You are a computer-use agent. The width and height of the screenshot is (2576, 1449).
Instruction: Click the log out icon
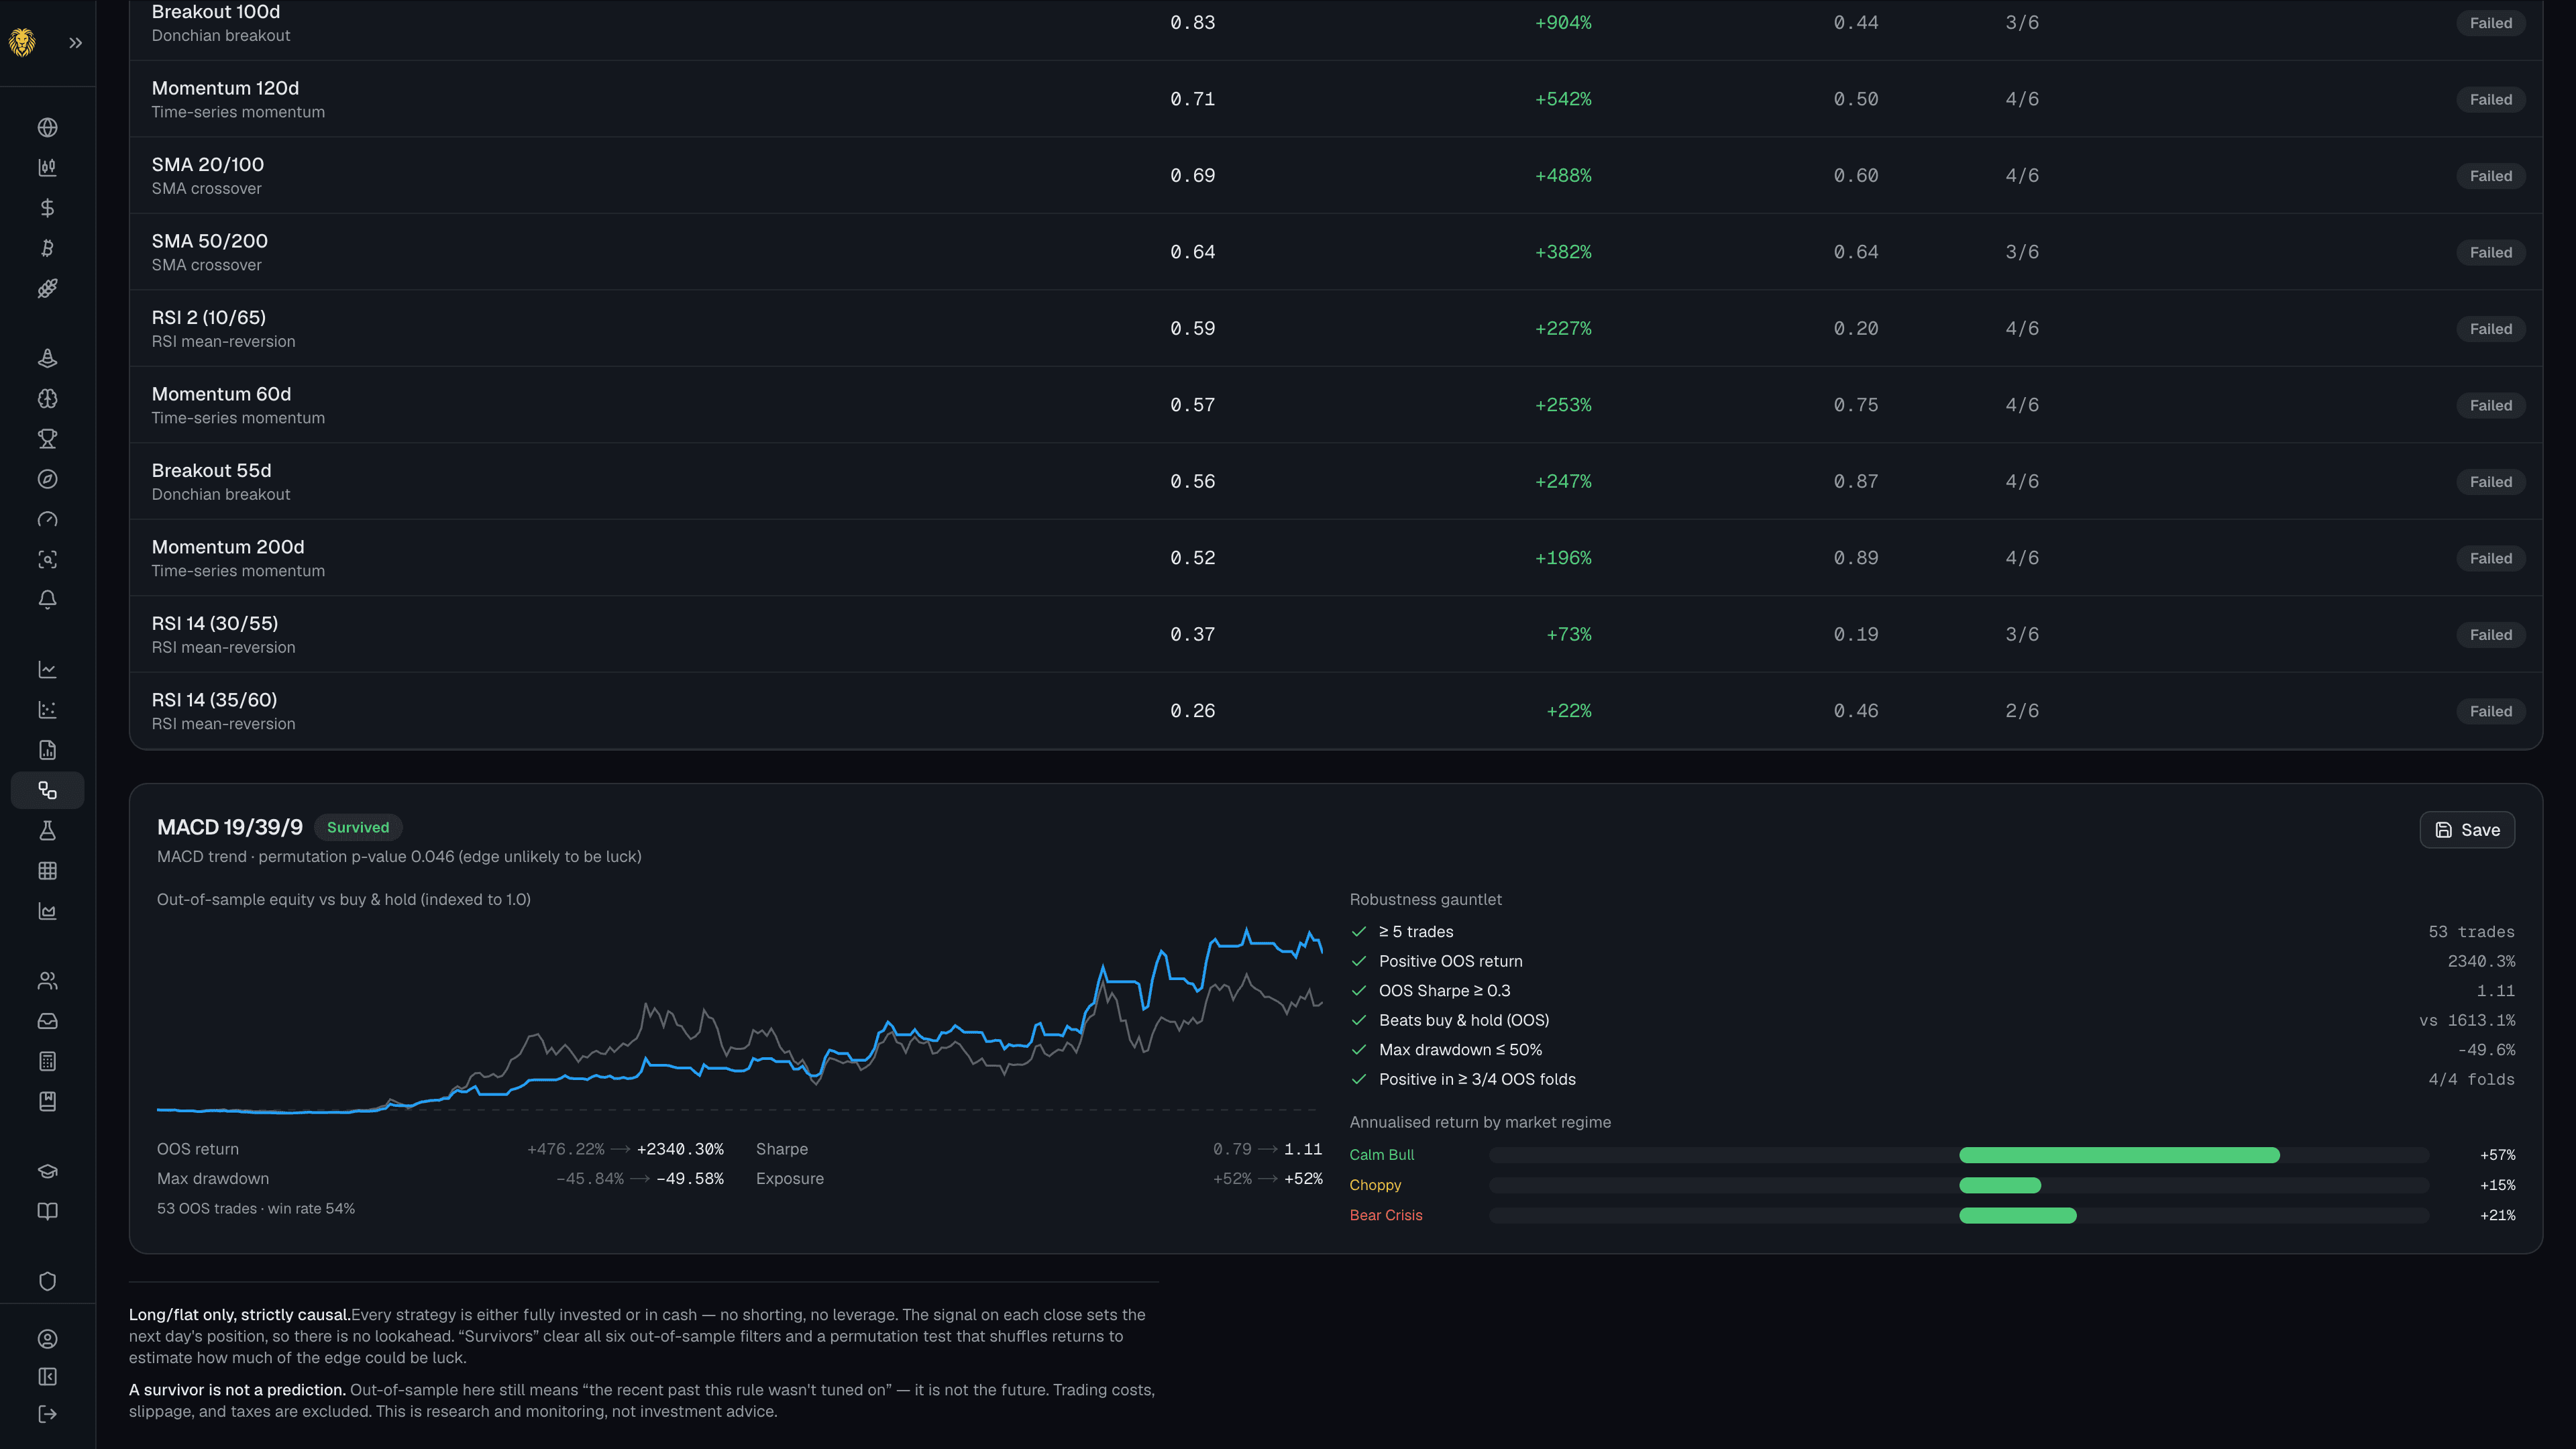(x=47, y=1414)
